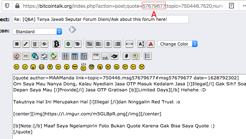Screen dimensions: 246x139
Task: Insert teletype text with typewriter icon
Action: coord(114,56)
